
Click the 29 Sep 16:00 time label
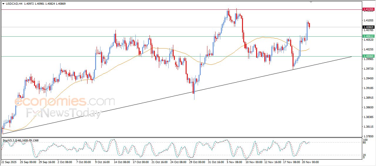[x=47, y=162]
